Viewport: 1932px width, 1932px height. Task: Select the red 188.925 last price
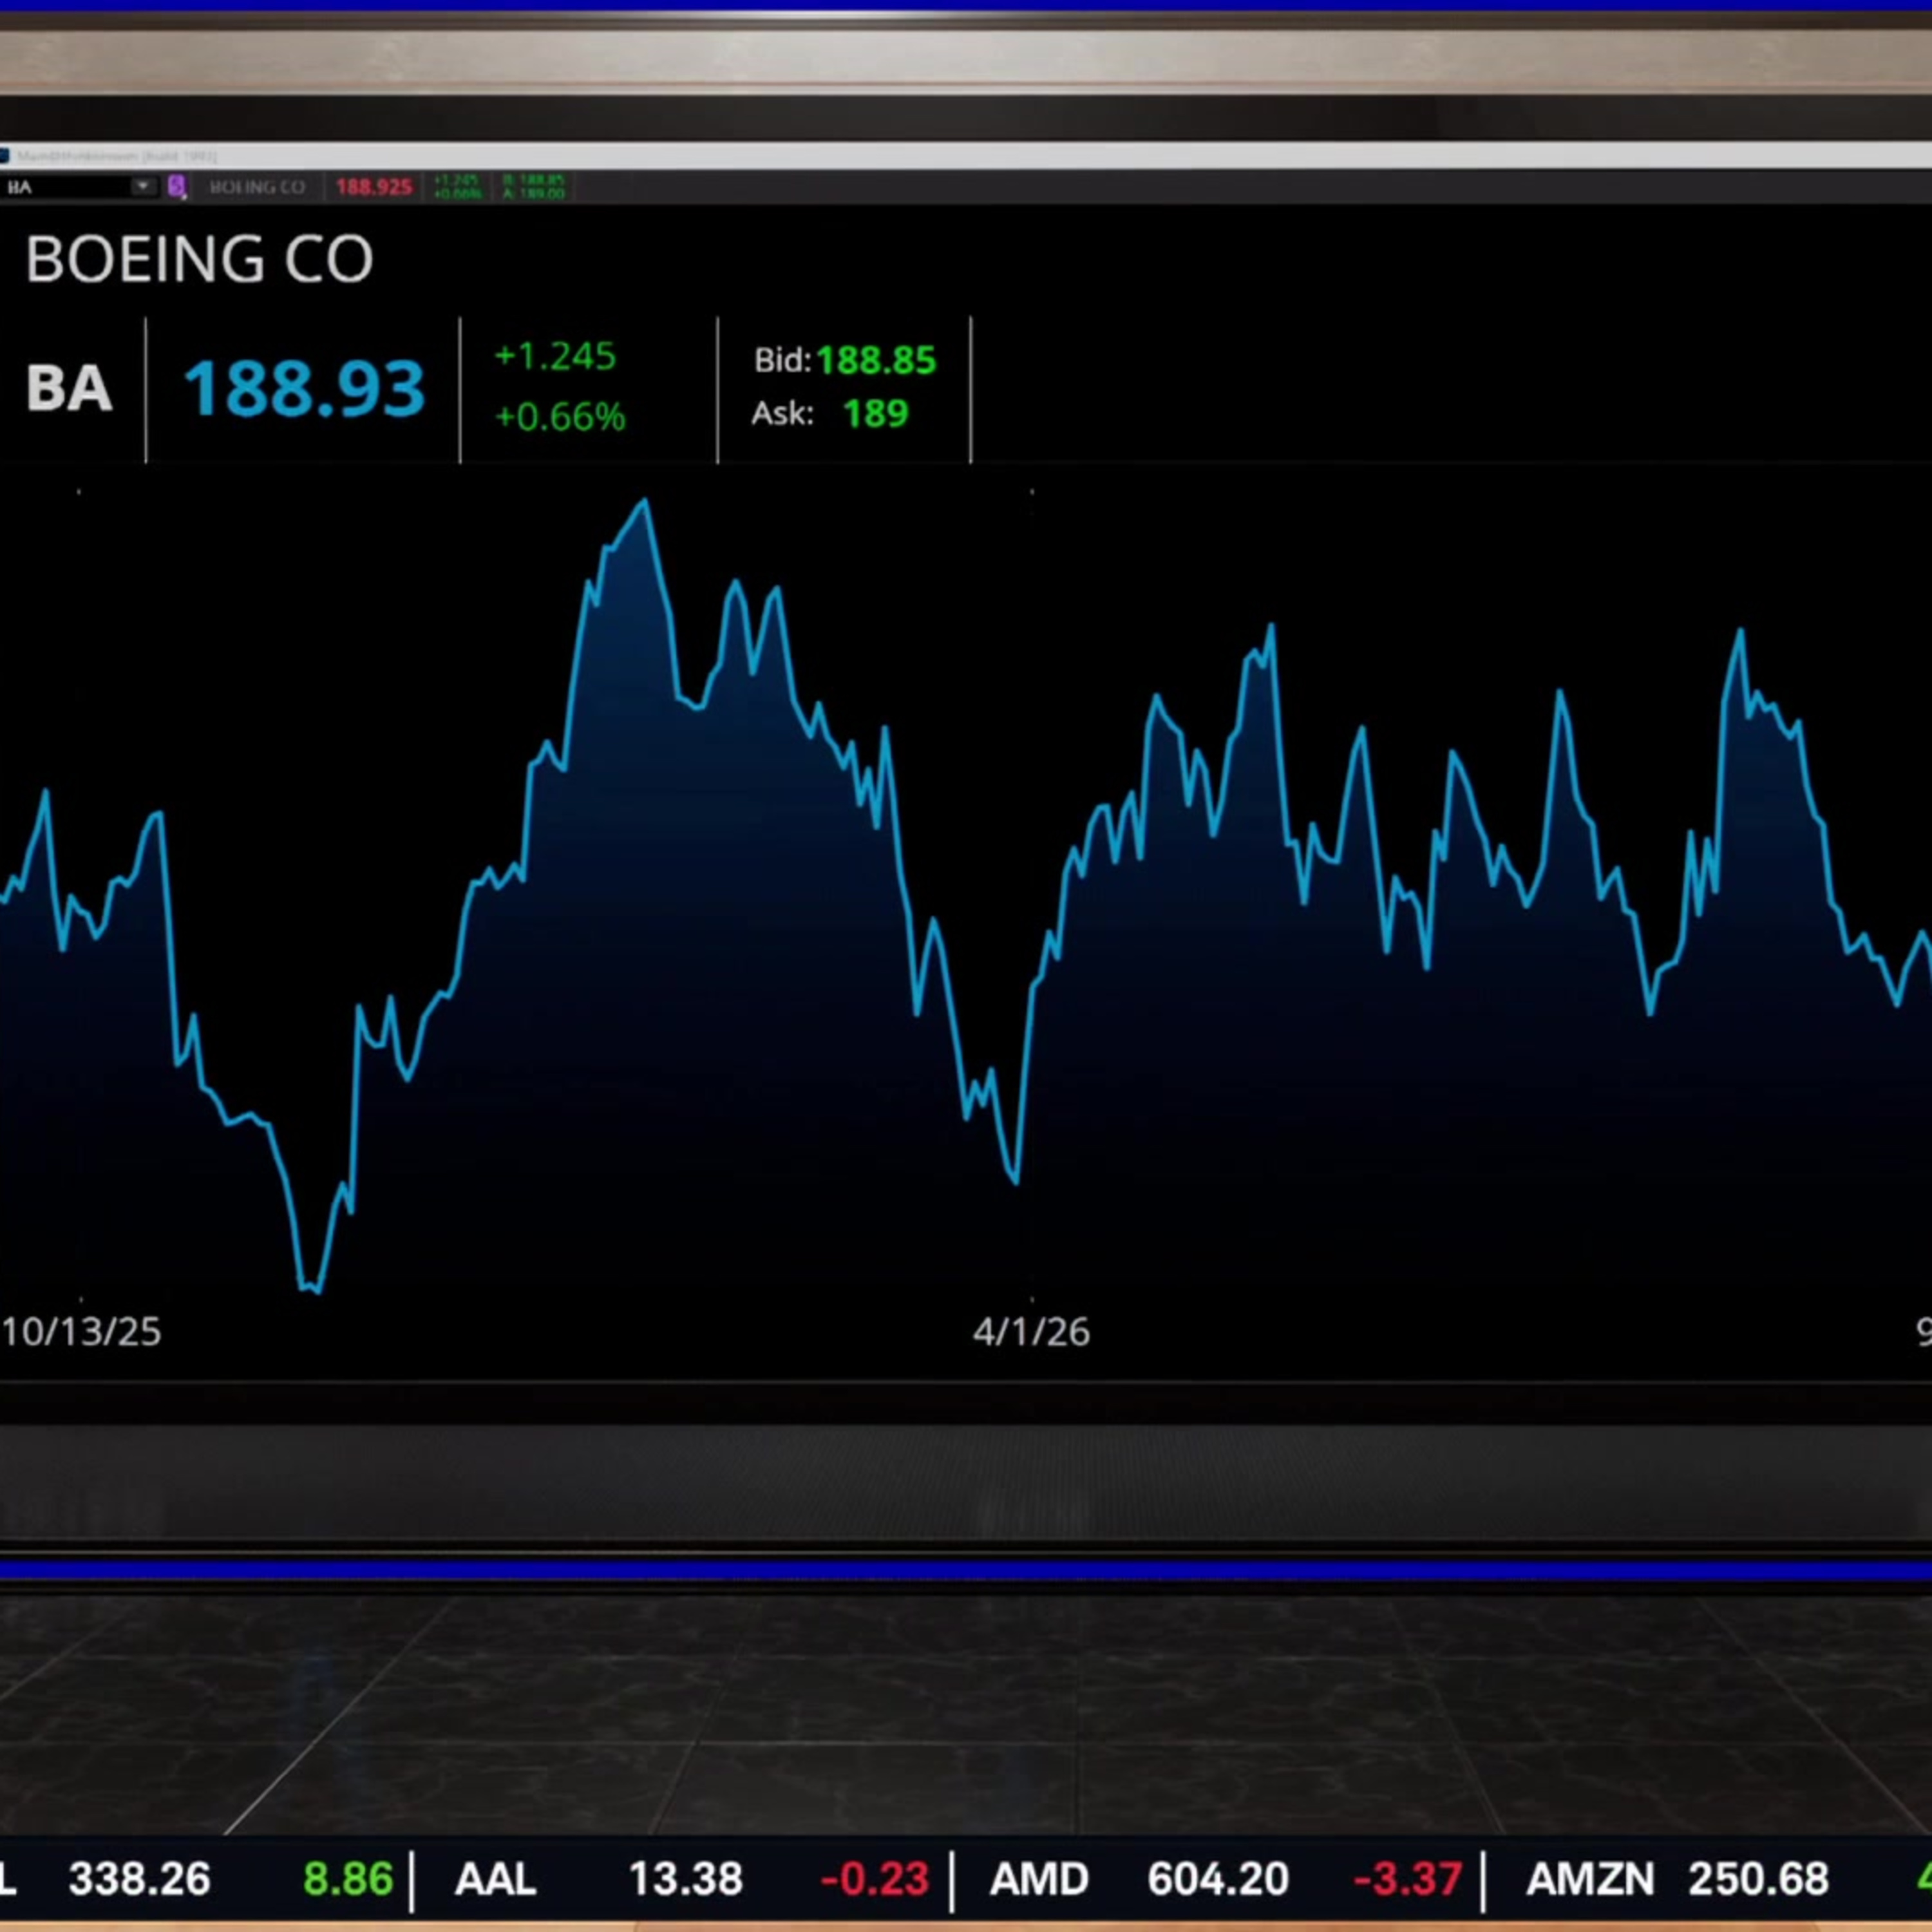point(374,187)
